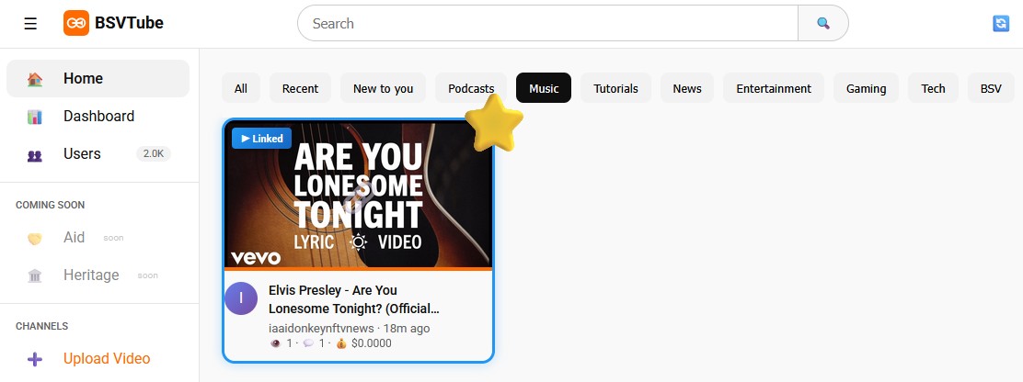Viewport: 1023px width, 382px height.
Task: Click the refresh icon at top right
Action: 1001,24
